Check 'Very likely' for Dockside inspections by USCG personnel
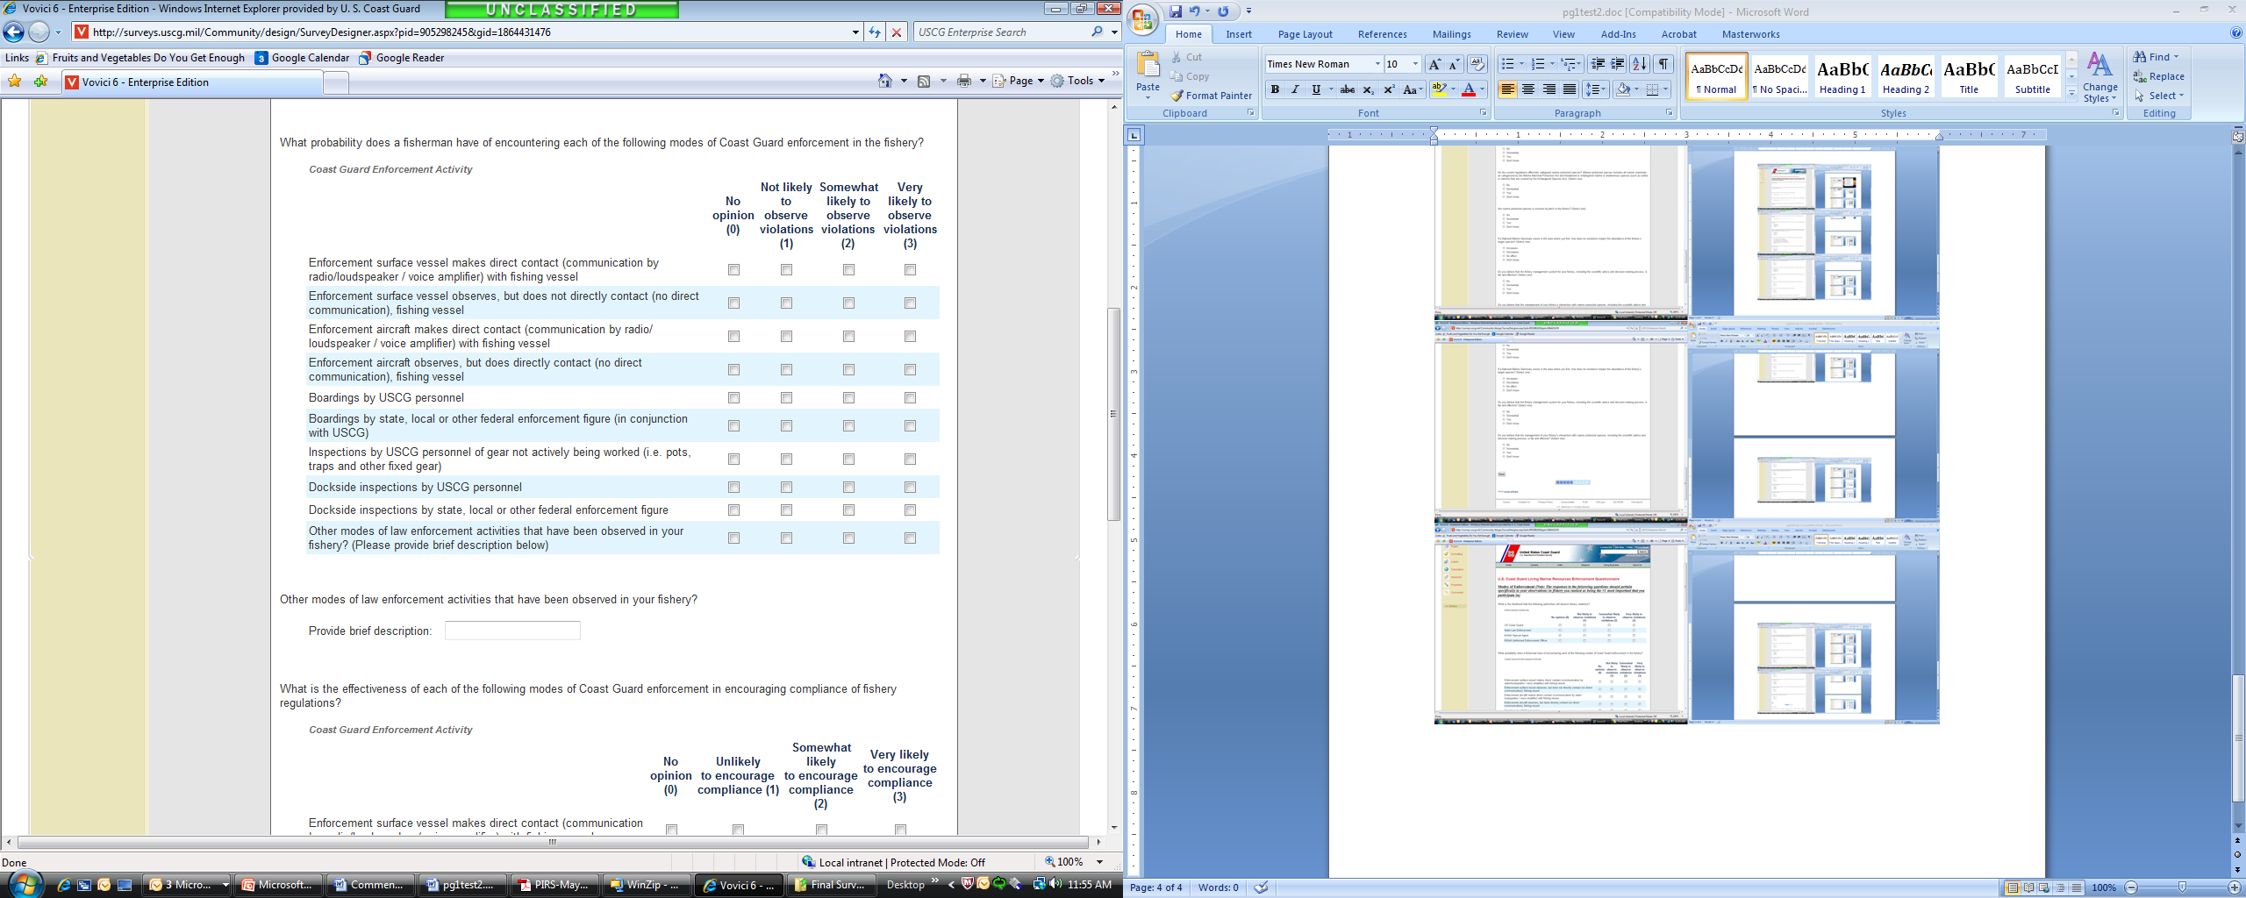 910,488
